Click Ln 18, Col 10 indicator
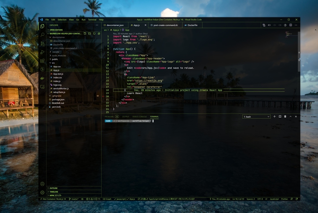Viewport: 318px width, 213px height. tap(238, 199)
